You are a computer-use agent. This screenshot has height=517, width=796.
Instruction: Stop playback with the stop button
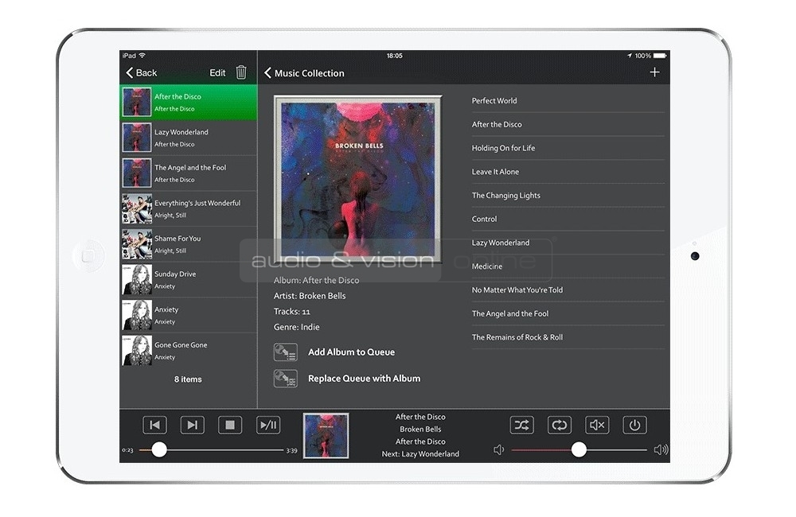[x=230, y=425]
